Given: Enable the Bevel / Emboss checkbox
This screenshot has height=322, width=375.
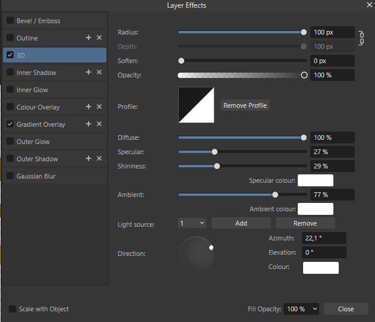Looking at the screenshot, I should [x=10, y=20].
